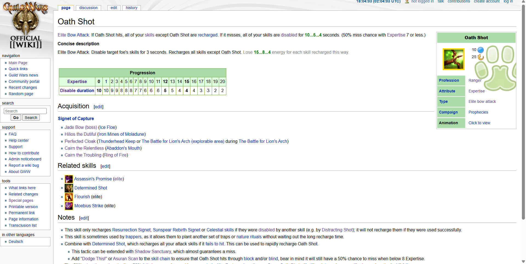The height and width of the screenshot is (264, 526).
Task: Open Quick links in navigation
Action: point(18,69)
